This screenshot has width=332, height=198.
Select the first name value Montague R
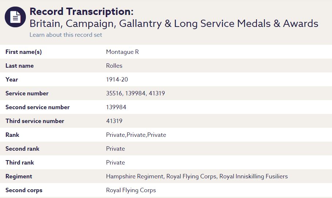(122, 52)
